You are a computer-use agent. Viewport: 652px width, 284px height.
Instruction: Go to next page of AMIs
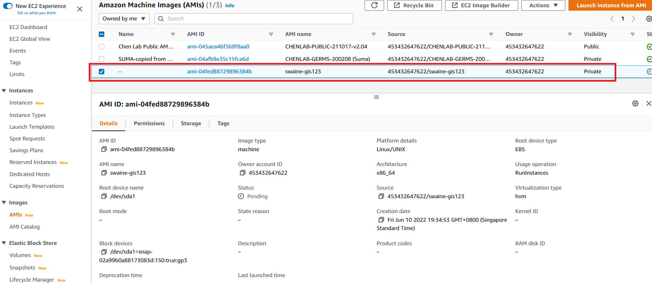tap(633, 19)
